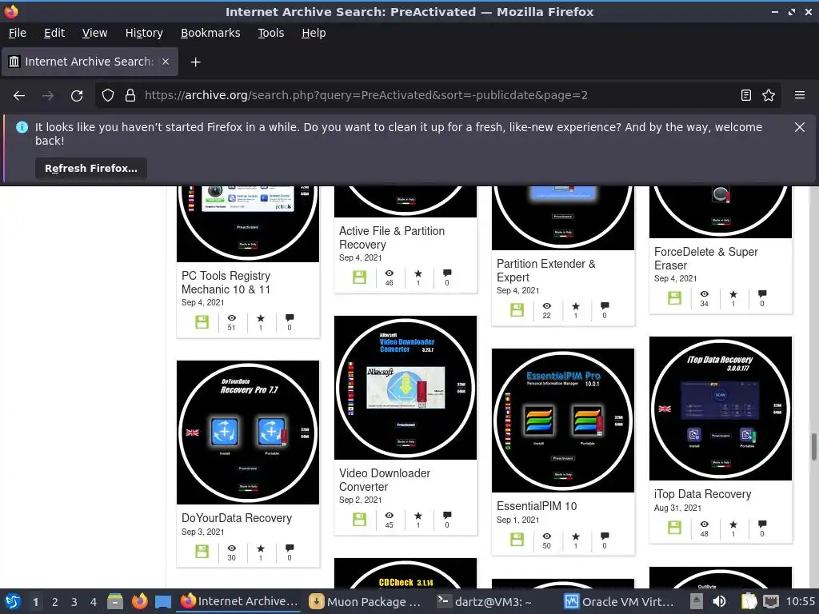This screenshot has width=819, height=614.
Task: Click software floppy icon under ForceDelete
Action: coord(674,298)
